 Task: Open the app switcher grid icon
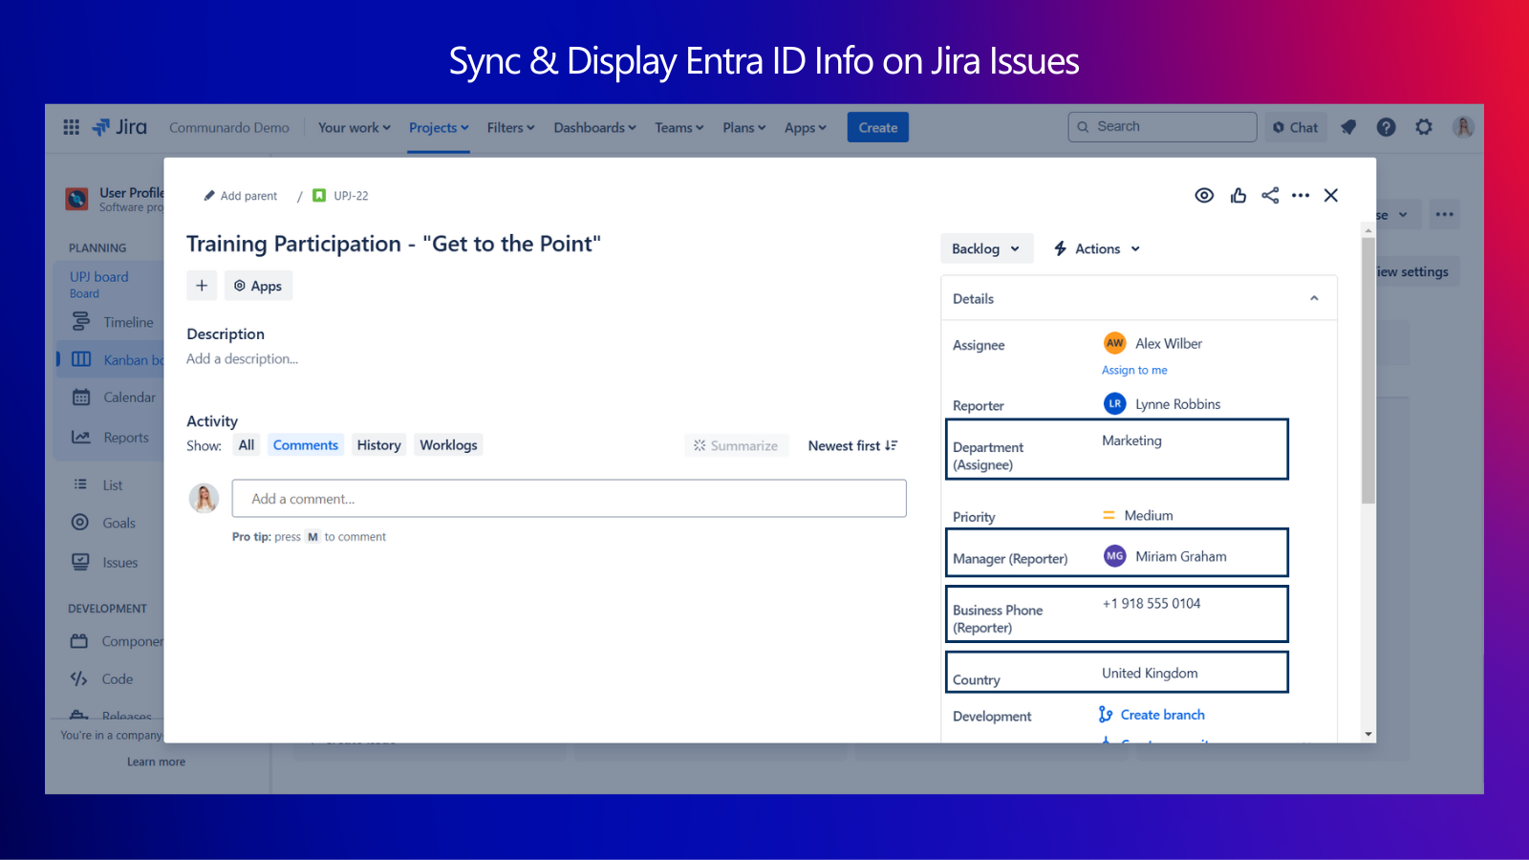(x=72, y=127)
